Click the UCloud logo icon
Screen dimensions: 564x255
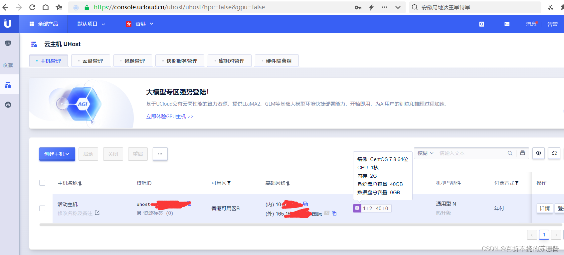pyautogui.click(x=7, y=24)
